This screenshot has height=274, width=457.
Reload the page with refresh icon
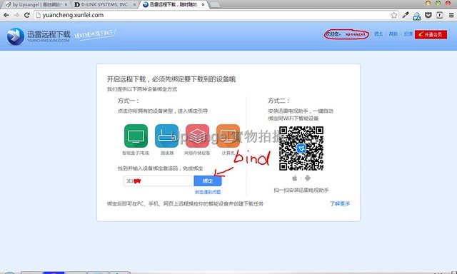point(27,15)
